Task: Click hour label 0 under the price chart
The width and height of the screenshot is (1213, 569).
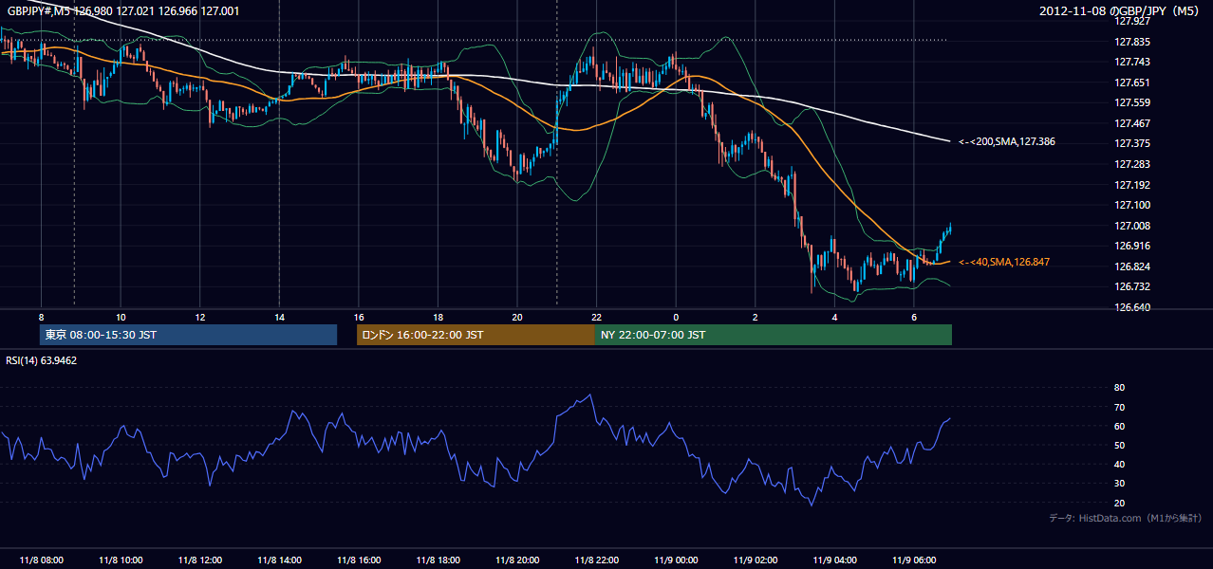Action: [x=675, y=317]
